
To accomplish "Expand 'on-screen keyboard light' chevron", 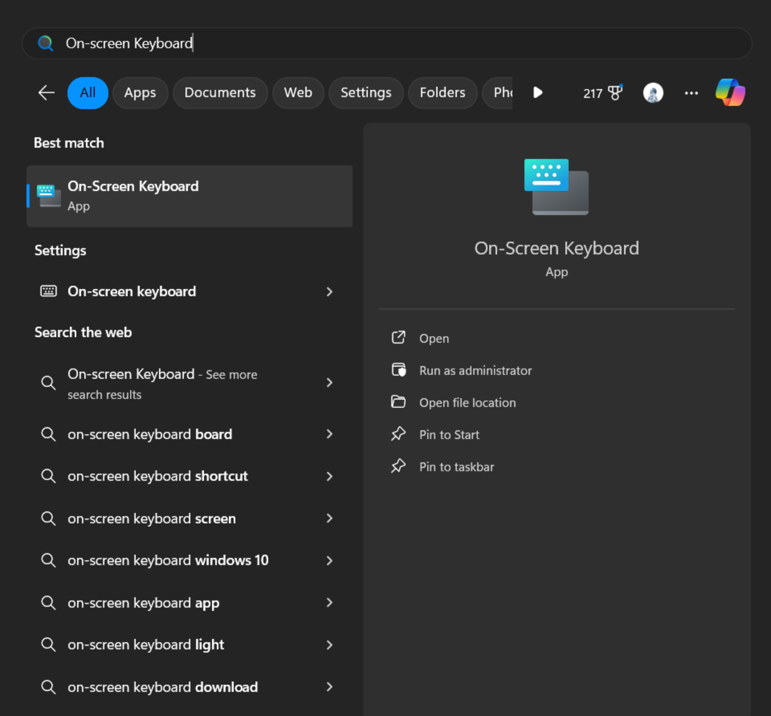I will 330,645.
